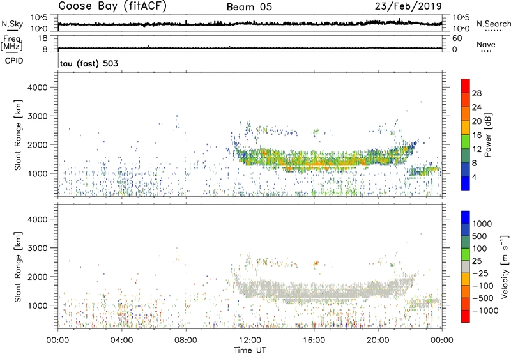Screen dimensions: 511x354
Task: Click the 20:00 time axis tick
Action: coord(378,341)
